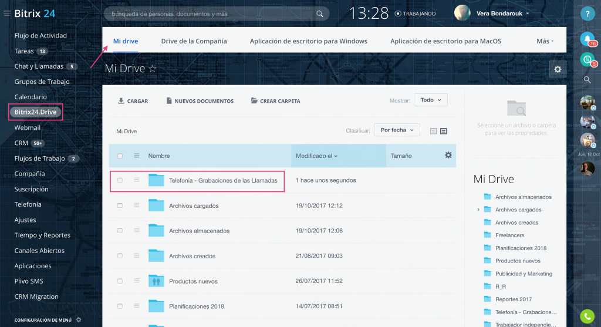Click the right sidebar search icon
601x327 pixels.
(587, 80)
